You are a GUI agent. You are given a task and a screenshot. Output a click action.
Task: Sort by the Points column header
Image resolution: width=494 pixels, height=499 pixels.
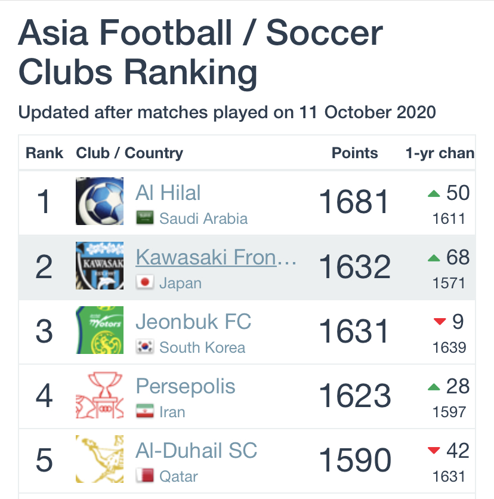click(x=354, y=153)
